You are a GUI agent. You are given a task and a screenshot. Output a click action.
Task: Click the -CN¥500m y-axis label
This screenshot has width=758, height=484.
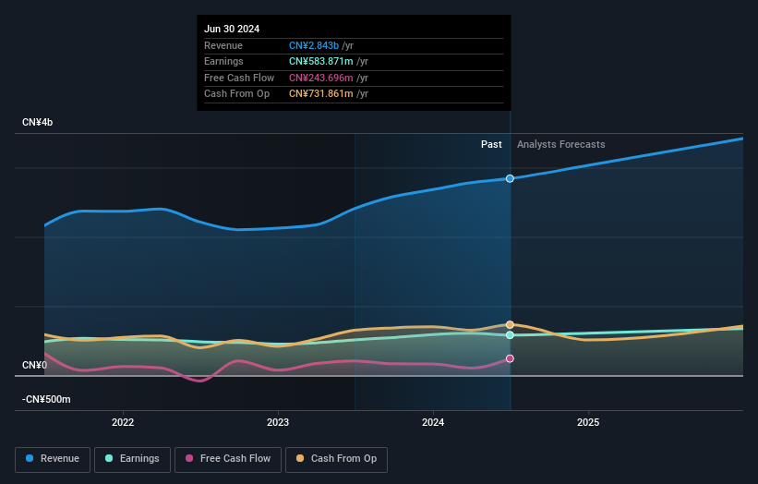(46, 399)
